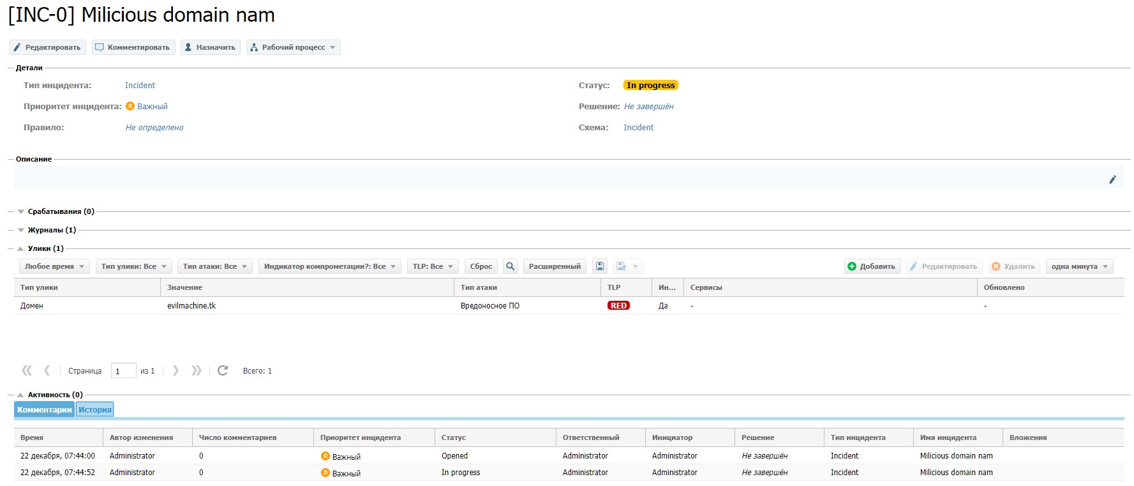Viewport: 1134px width, 486px height.
Task: Expand the Срабатывания (0) section
Action: click(21, 211)
